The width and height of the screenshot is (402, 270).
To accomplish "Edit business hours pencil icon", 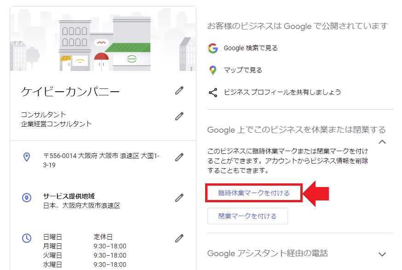I will click(x=179, y=238).
